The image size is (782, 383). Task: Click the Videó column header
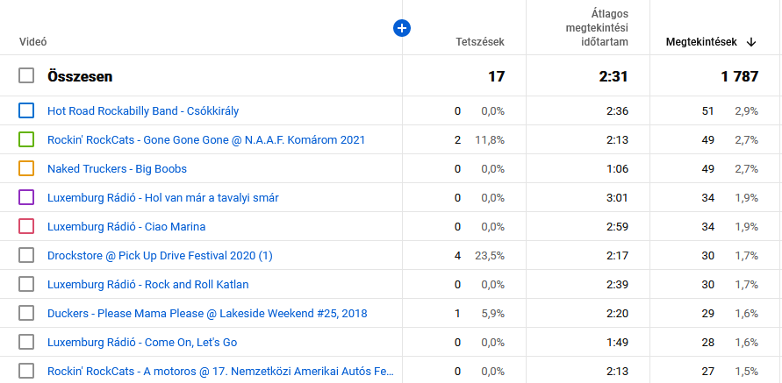(32, 42)
